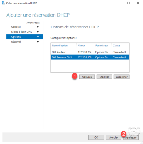Expand the Mises à jour DNS plus sign
The width and height of the screenshot is (143, 144).
pyautogui.click(x=38, y=32)
